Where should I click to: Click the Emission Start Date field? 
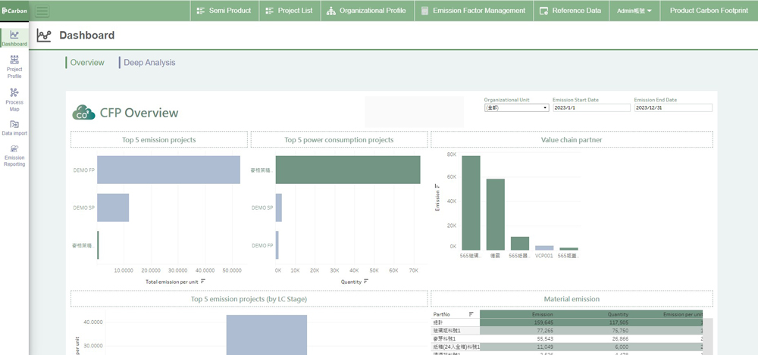point(591,108)
